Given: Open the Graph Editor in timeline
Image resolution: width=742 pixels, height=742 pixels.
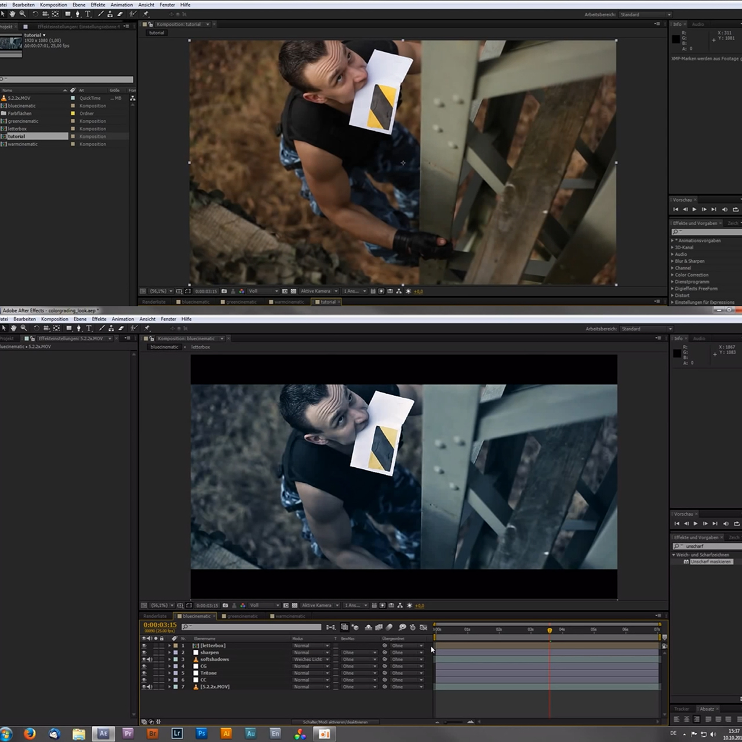Looking at the screenshot, I should pos(423,627).
